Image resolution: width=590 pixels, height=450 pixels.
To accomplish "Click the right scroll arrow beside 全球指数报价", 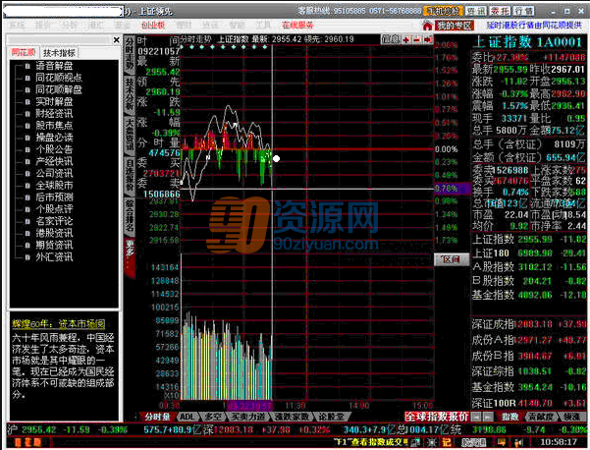I will [x=488, y=417].
